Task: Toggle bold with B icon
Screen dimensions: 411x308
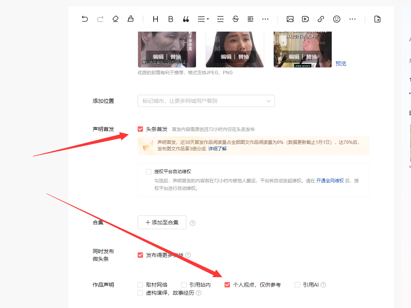Action: [171, 19]
